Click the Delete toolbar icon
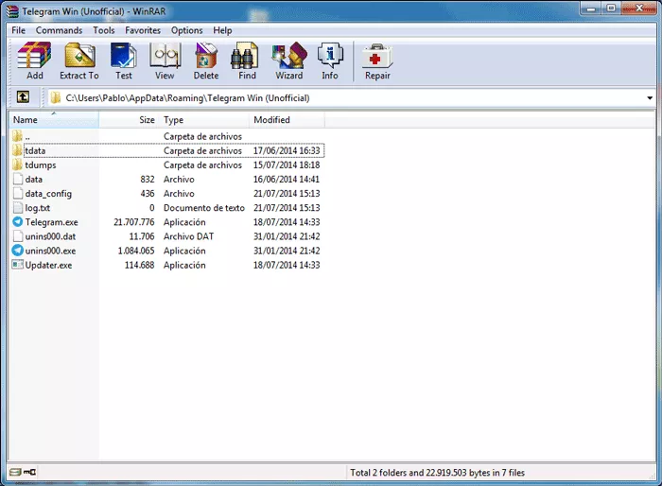 tap(206, 61)
